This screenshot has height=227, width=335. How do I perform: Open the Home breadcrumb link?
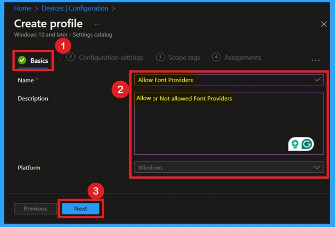tap(22, 8)
